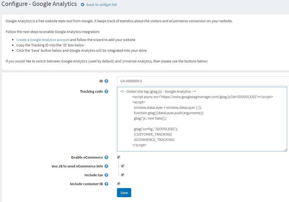289x202 pixels.
Task: Toggle the Include tax checkbox
Action: [122, 174]
